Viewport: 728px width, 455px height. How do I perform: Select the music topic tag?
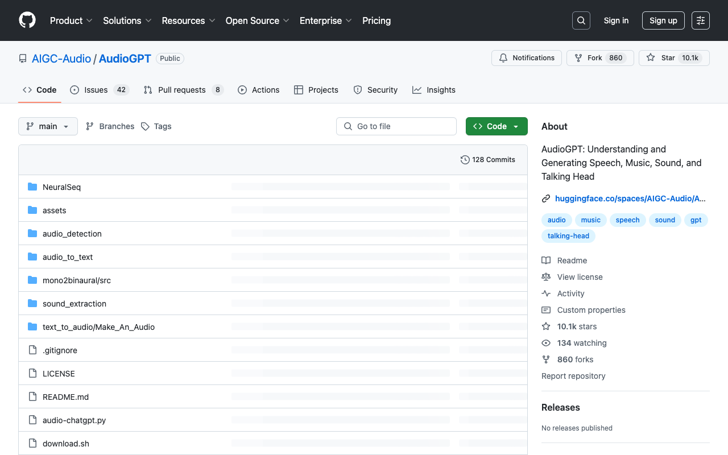pyautogui.click(x=591, y=220)
